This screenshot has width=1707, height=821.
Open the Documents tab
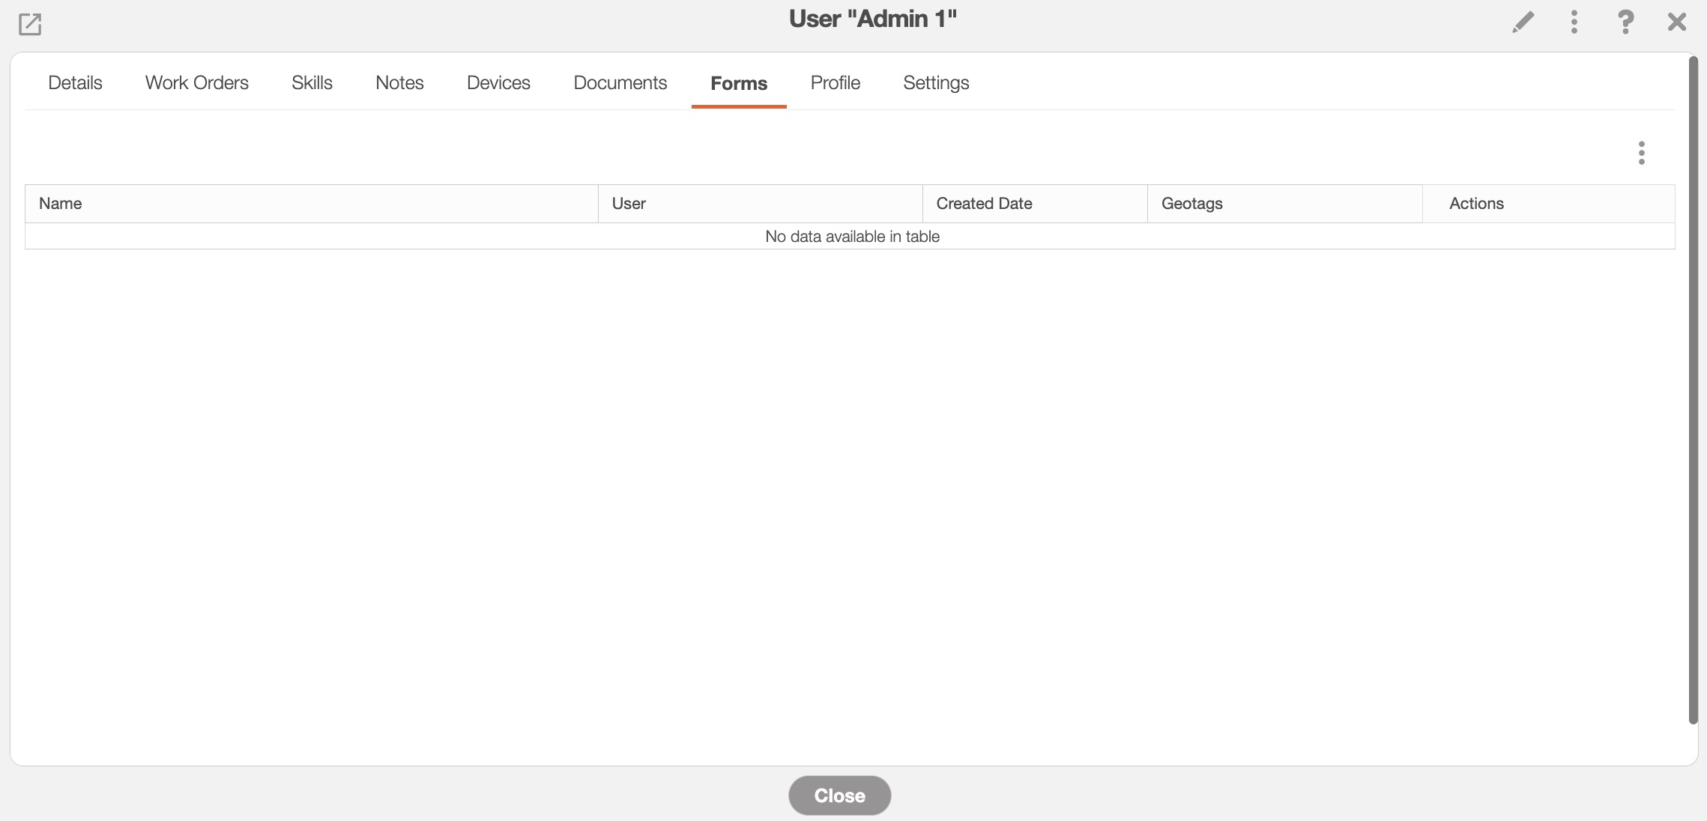click(620, 82)
